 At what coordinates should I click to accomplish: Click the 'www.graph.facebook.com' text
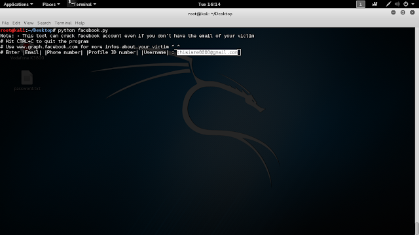coord(47,47)
